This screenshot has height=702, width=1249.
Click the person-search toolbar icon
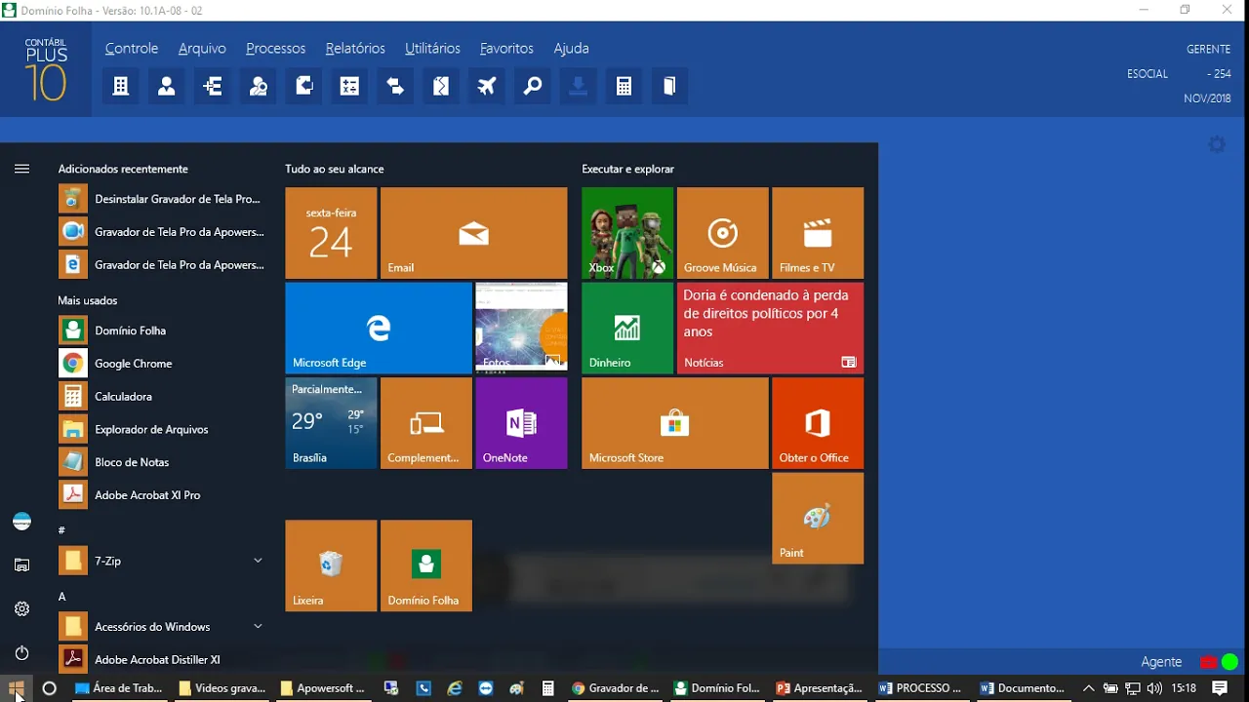(x=259, y=87)
